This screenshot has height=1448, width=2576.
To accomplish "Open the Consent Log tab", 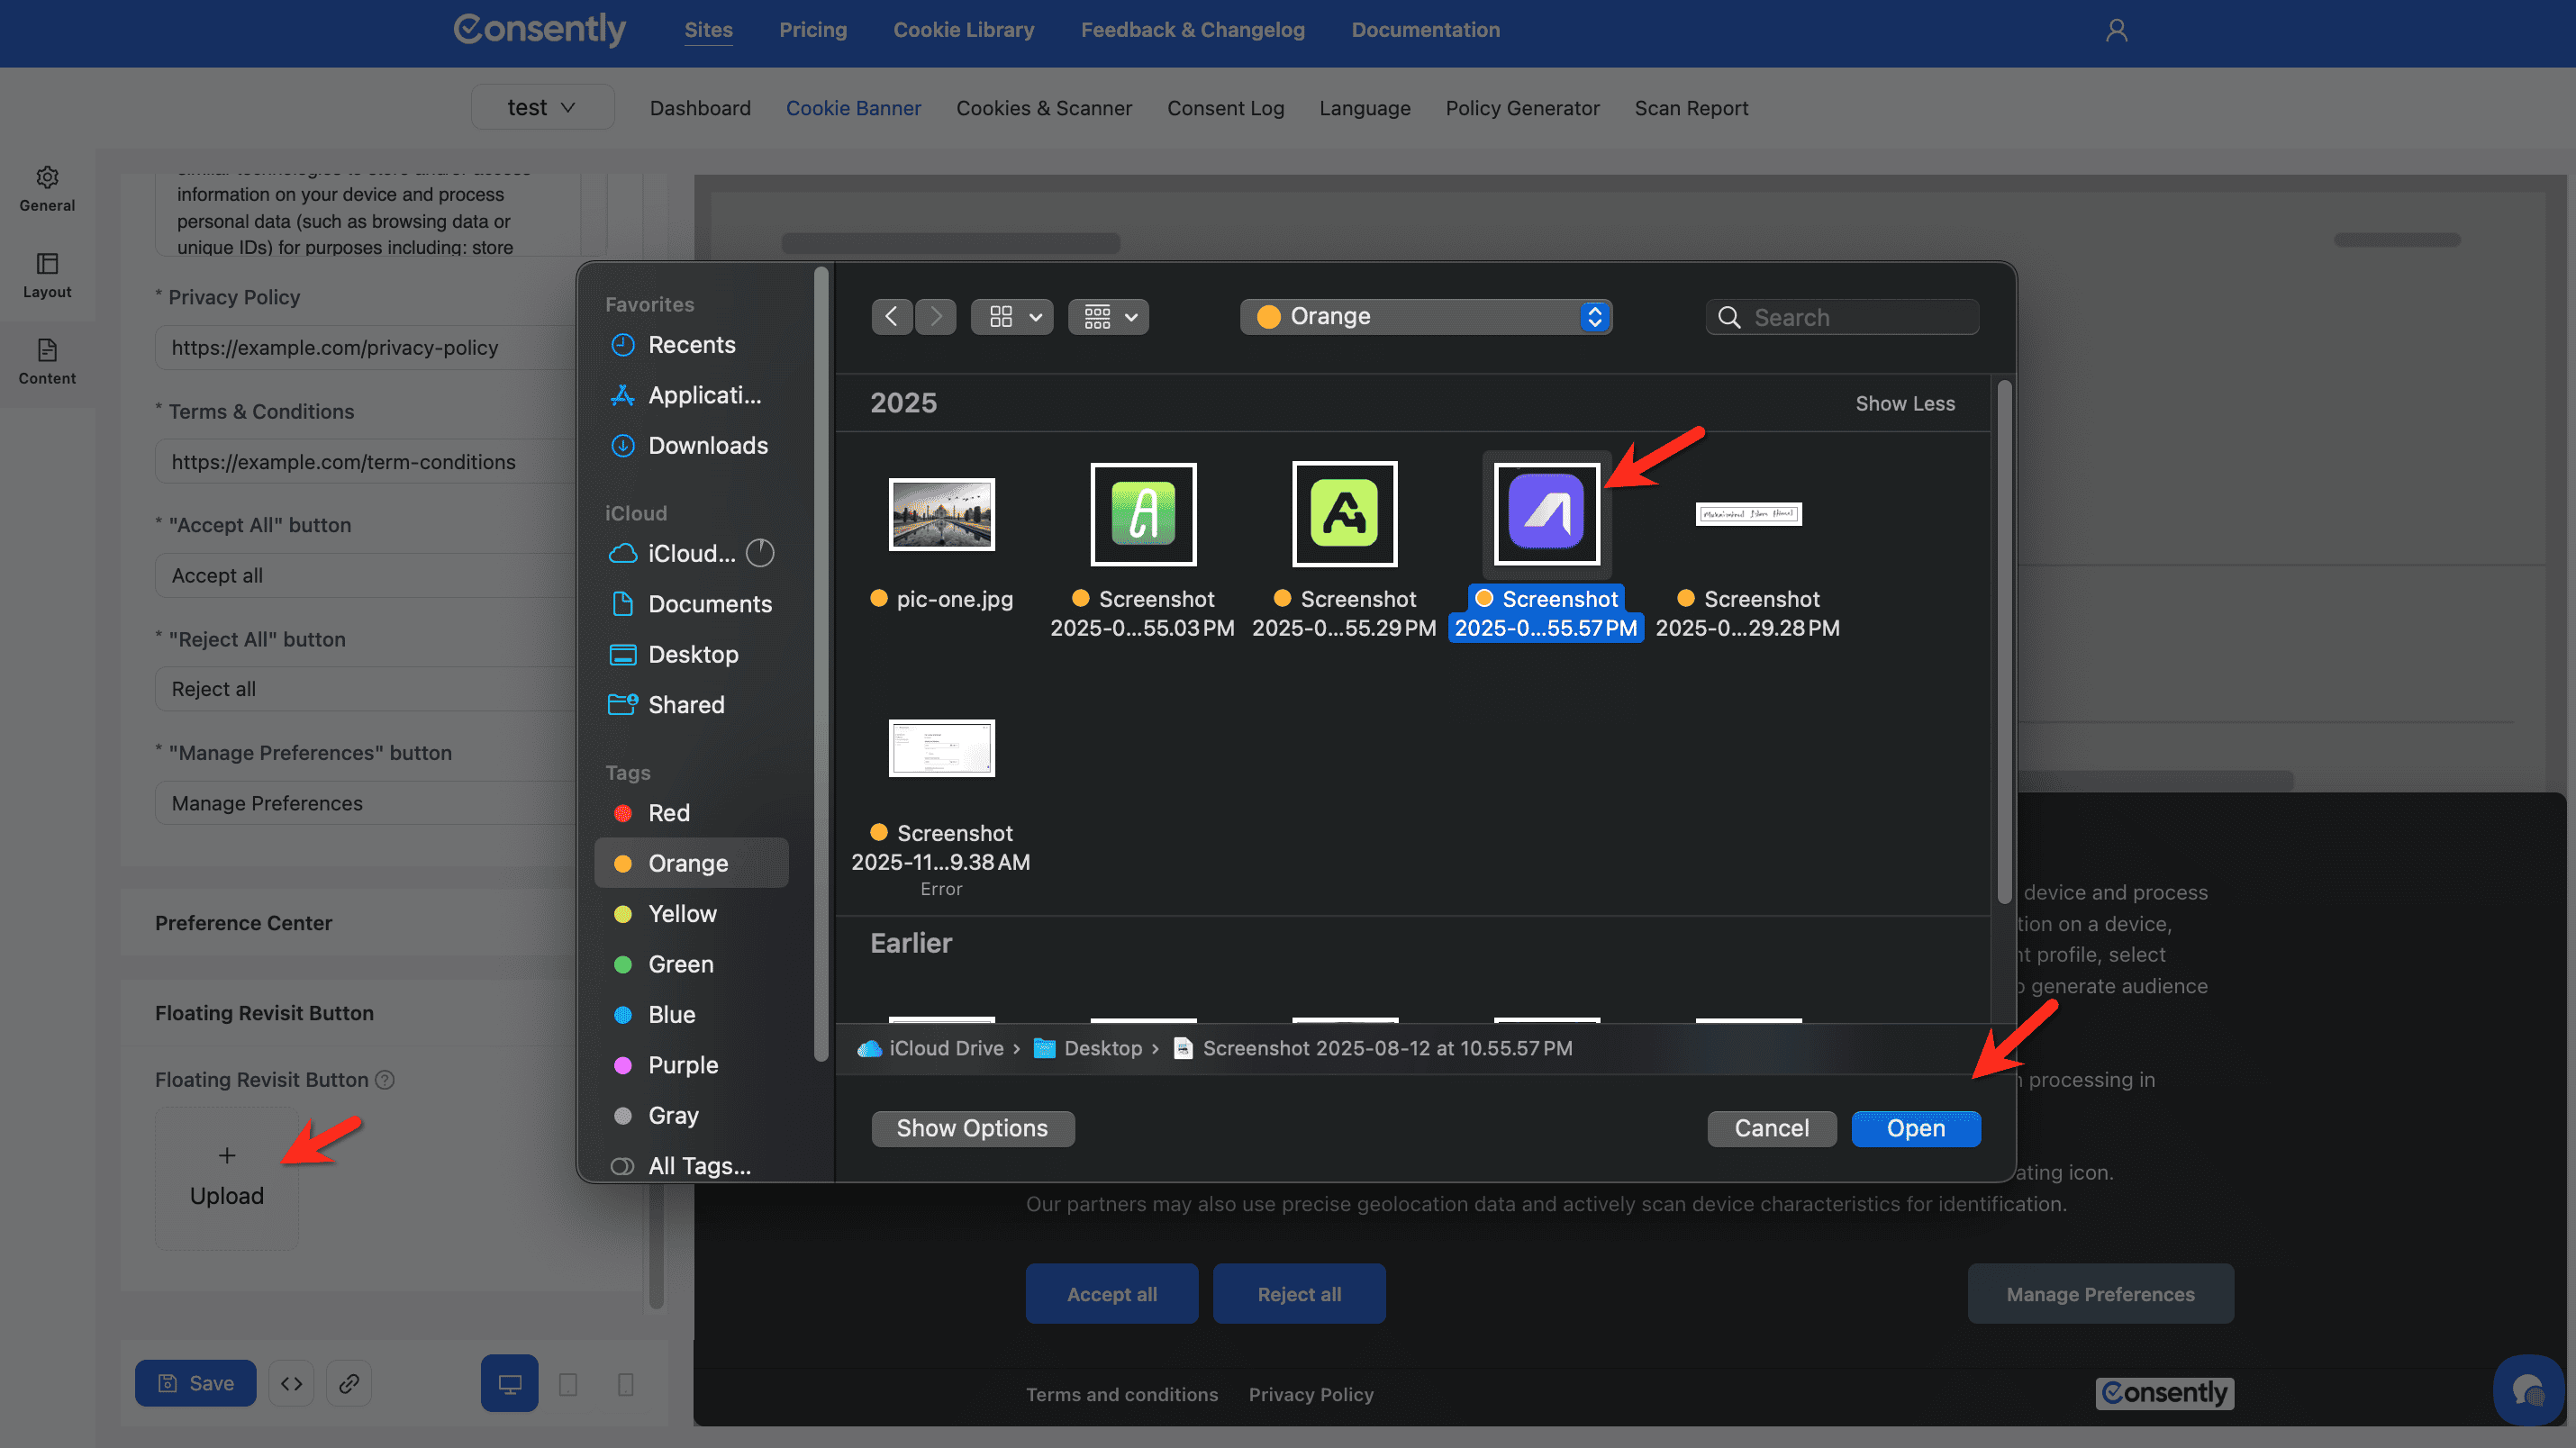I will click(1225, 108).
